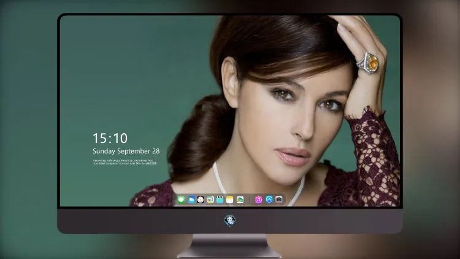Click the 15:10 clock widget
This screenshot has height=259, width=460.
click(110, 138)
